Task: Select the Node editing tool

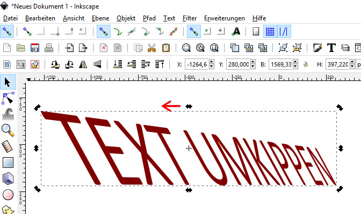Action: pos(8,98)
